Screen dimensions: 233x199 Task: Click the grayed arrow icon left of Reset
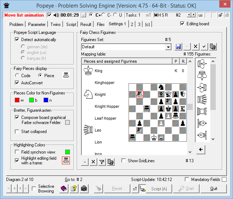pyautogui.click(x=98, y=189)
